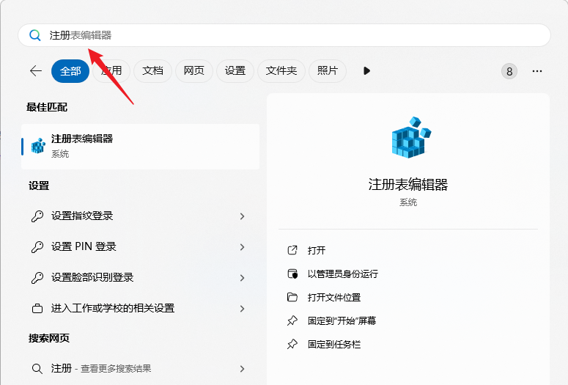Click the key icon next to 设置脸部识别登录
Viewport: 568px width, 385px height.
tap(37, 278)
